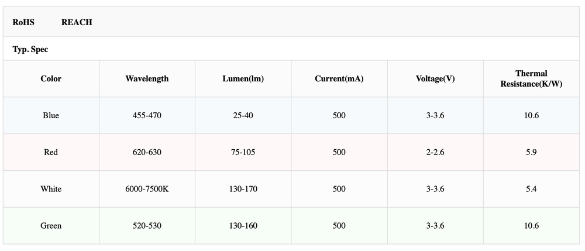Select the White color cell
This screenshot has height=251, width=585.
coord(51,189)
